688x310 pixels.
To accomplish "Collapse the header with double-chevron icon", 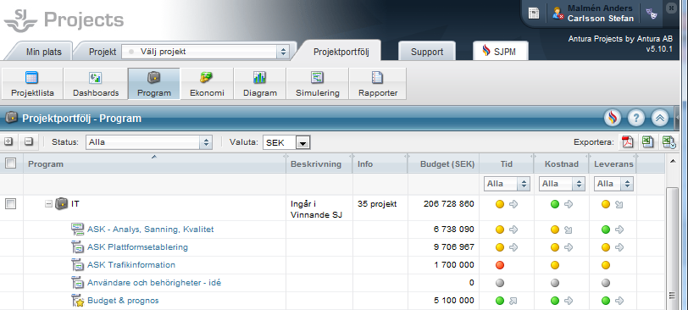I will coord(659,118).
